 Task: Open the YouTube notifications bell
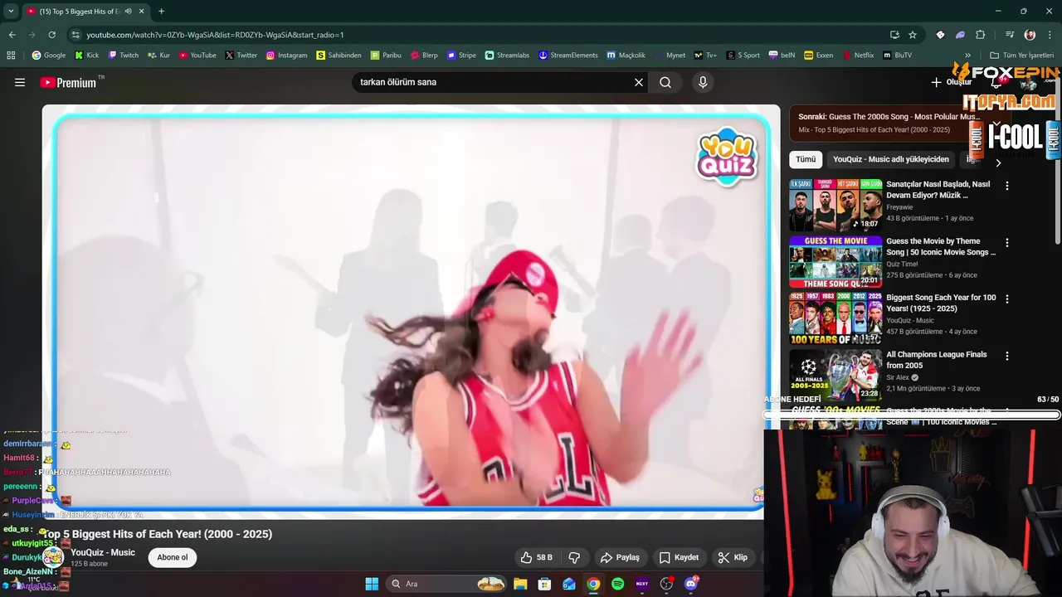[996, 82]
